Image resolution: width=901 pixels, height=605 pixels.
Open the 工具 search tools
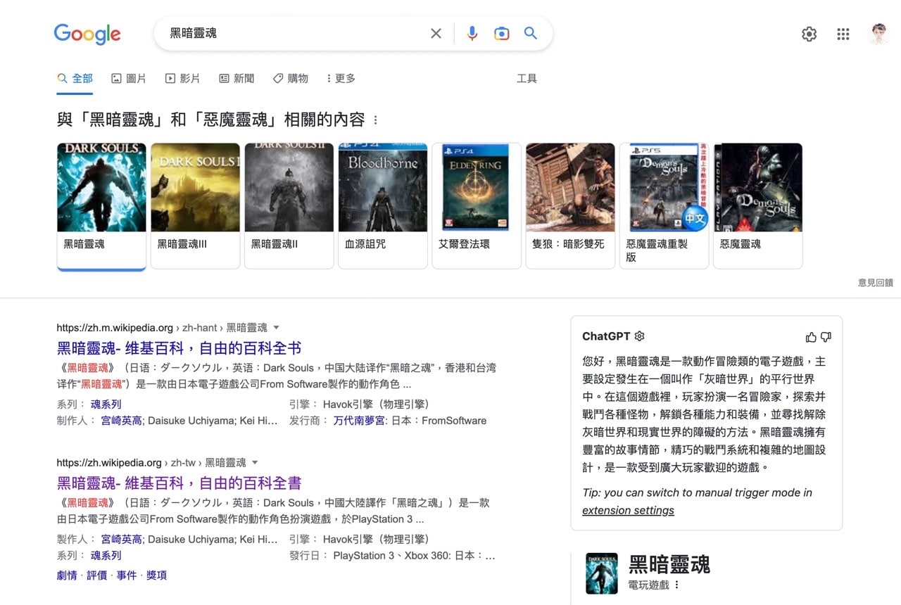pyautogui.click(x=527, y=78)
